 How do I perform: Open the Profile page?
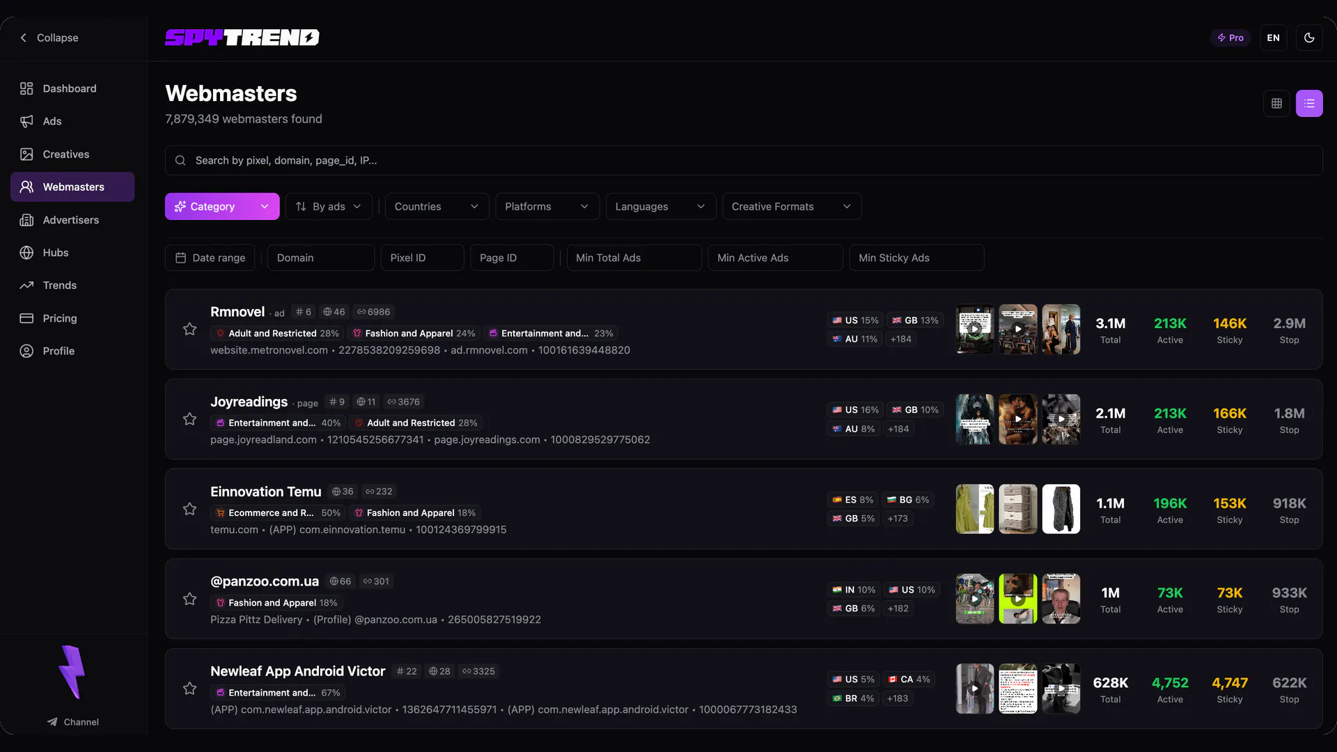tap(72, 351)
